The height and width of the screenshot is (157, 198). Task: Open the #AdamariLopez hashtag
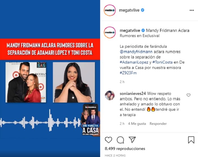(134, 62)
